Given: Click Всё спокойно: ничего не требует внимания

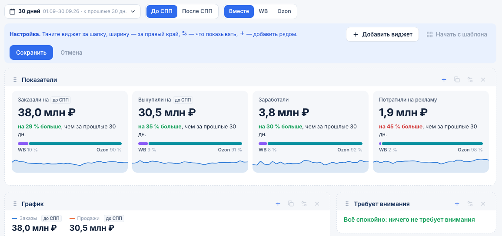Looking at the screenshot, I should (x=409, y=220).
